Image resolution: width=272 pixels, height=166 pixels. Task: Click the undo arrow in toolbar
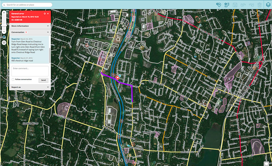(243, 5)
